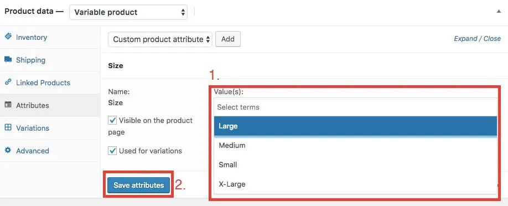
Task: Click the Close link
Action: click(492, 39)
